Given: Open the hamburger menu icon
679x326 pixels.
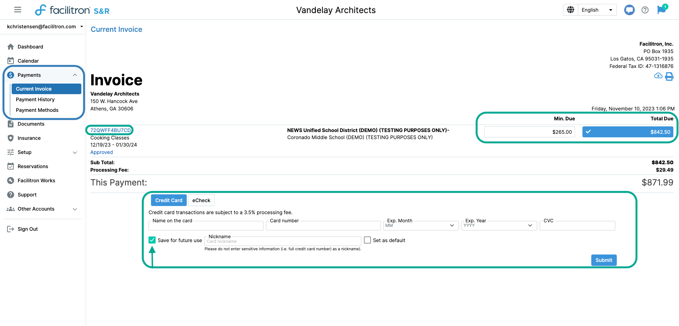Looking at the screenshot, I should coord(18,10).
